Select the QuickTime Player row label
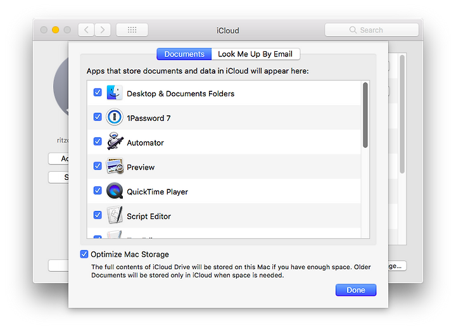Image resolution: width=456 pixels, height=330 pixels. pos(157,192)
